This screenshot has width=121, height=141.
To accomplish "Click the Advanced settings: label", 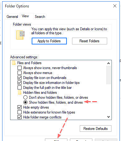I will click(24, 57).
